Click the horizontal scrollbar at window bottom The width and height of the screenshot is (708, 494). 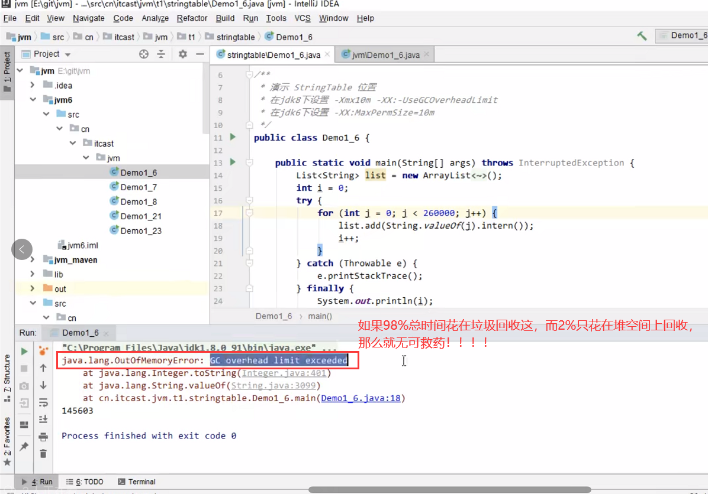(450, 489)
